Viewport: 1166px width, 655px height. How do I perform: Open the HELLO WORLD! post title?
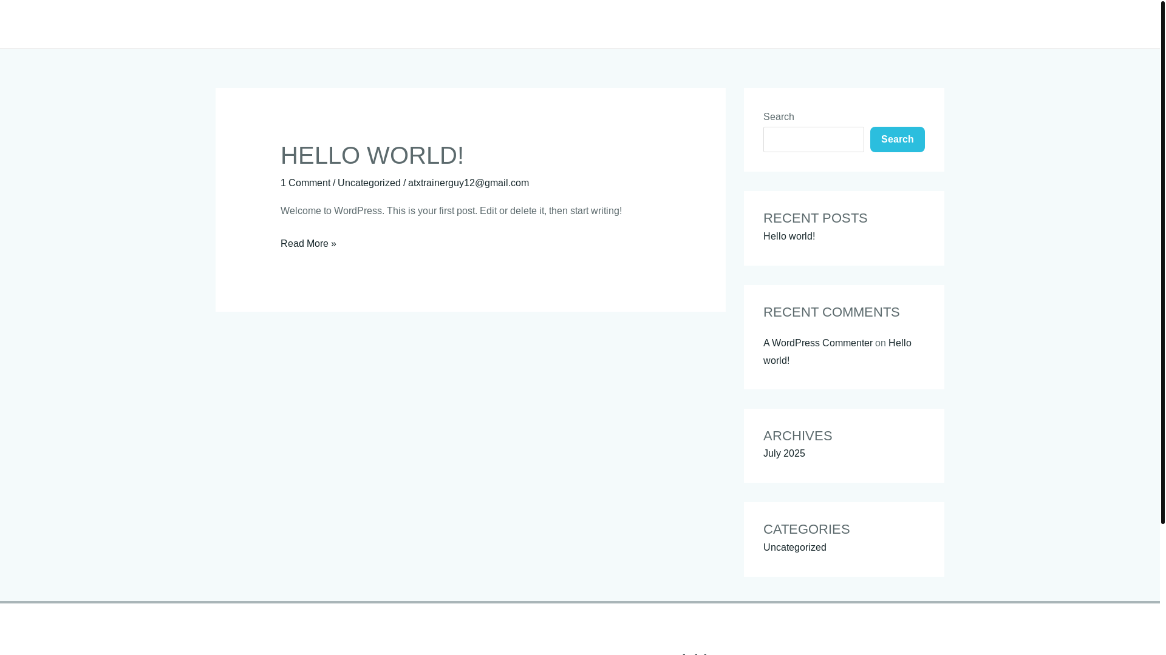[372, 155]
